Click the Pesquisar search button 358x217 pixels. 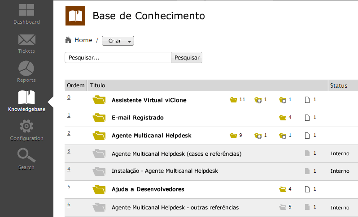point(187,58)
